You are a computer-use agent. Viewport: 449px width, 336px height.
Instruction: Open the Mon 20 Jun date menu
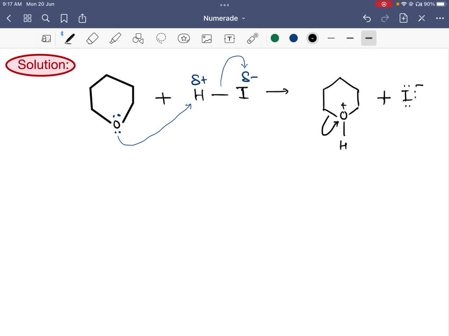[40, 4]
